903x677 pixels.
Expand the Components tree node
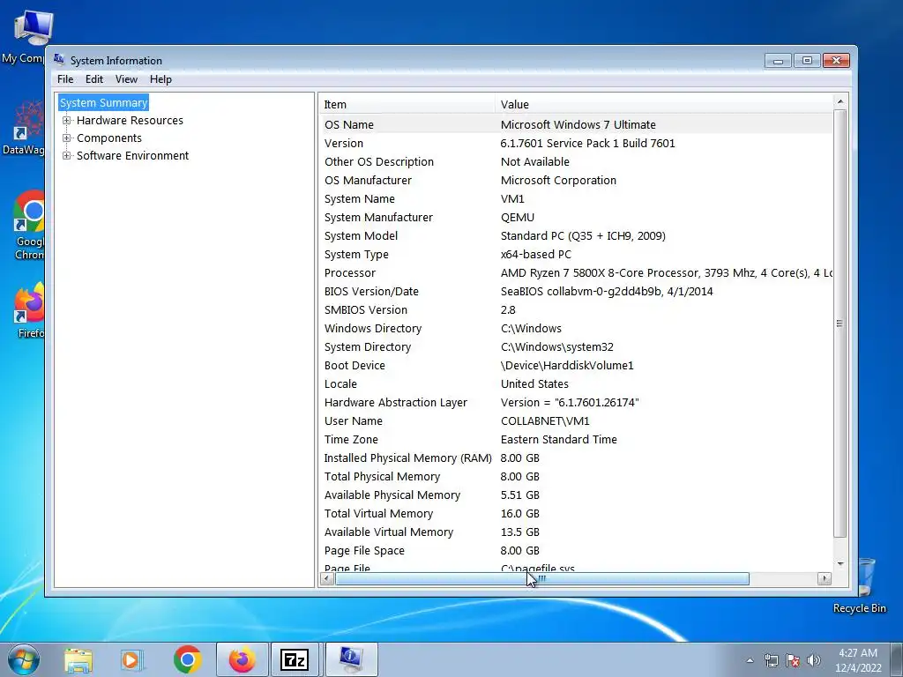click(x=67, y=138)
